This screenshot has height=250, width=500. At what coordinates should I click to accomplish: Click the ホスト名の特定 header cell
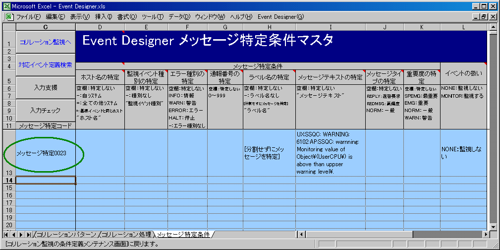(100, 77)
